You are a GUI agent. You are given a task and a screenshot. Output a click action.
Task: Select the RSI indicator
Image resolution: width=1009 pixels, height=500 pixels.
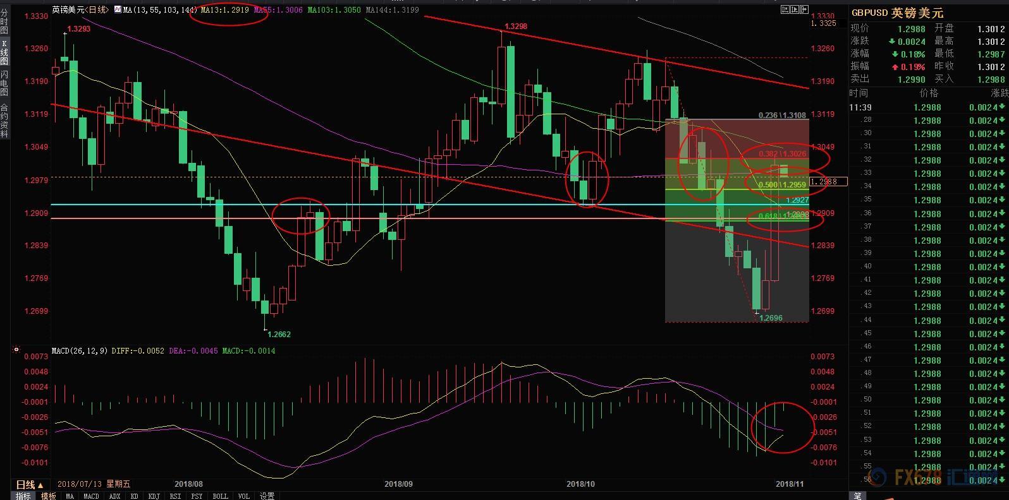coord(174,496)
